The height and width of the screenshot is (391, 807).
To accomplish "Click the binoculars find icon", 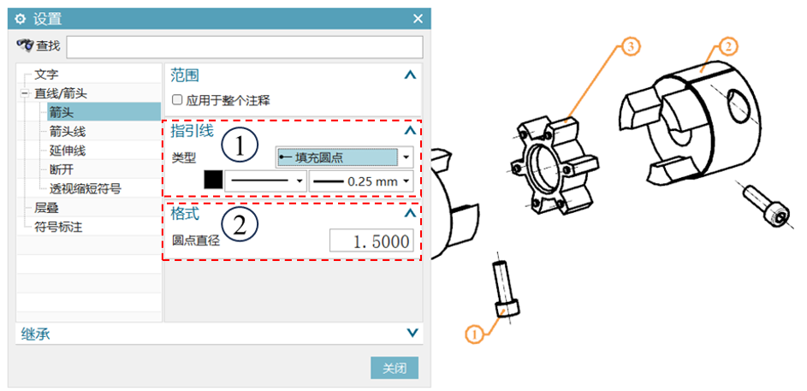I will [25, 46].
